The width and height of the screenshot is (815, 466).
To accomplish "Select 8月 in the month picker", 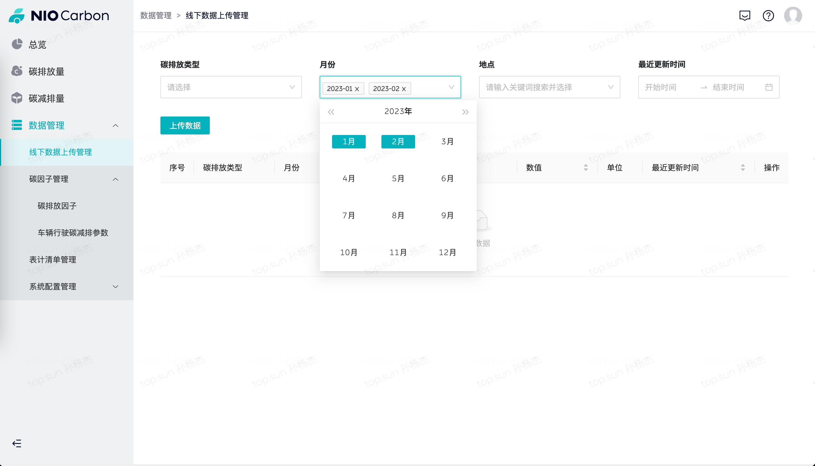I will coord(398,215).
